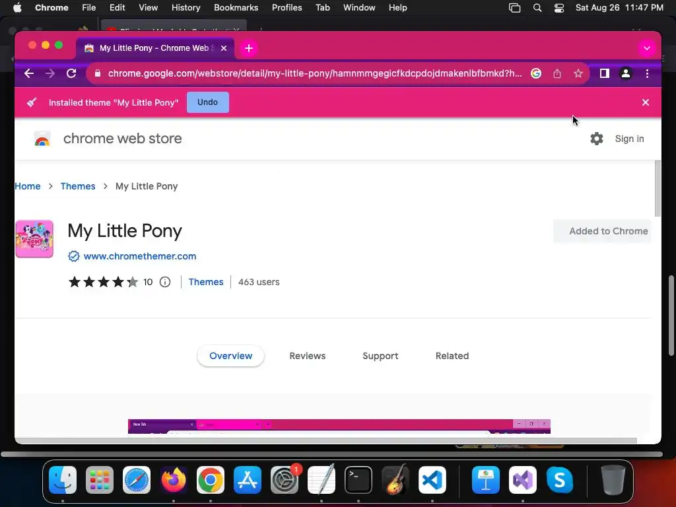Switch to the Related tab
The width and height of the screenshot is (676, 507).
pyautogui.click(x=452, y=356)
